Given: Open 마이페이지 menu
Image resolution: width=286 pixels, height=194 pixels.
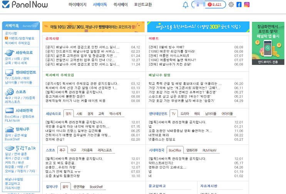Looking at the screenshot, I should [x=77, y=5].
